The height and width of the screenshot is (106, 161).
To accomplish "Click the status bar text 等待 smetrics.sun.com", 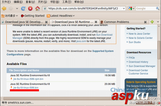I will pyautogui.click(x=17, y=103).
